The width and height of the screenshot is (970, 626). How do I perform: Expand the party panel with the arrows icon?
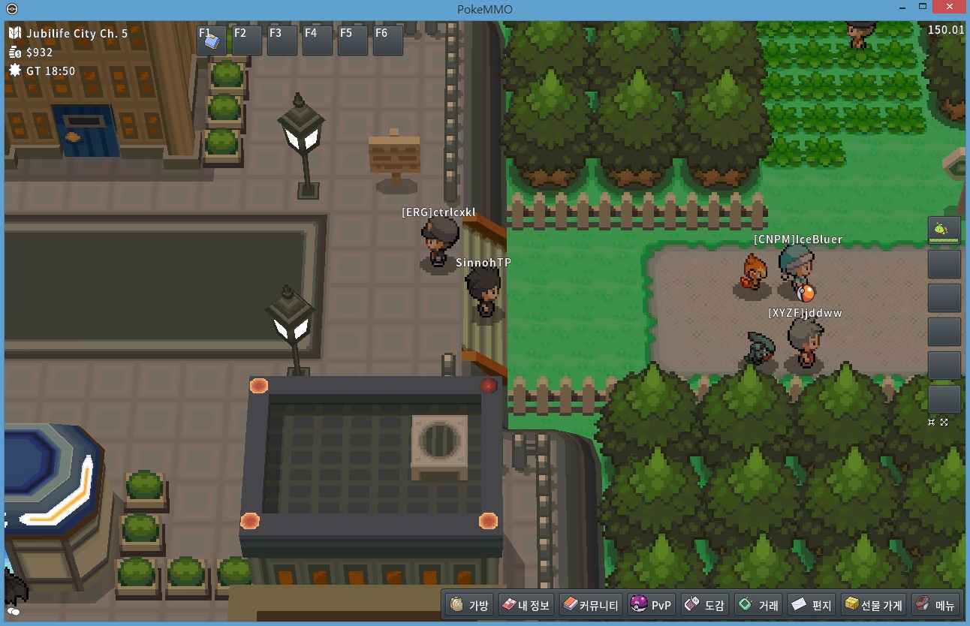pos(944,423)
